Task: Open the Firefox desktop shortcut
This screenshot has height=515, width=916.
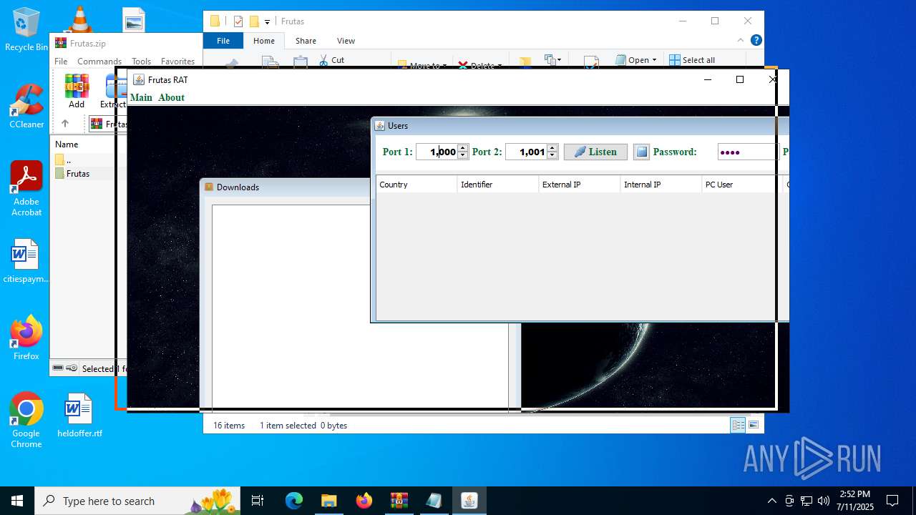Action: click(26, 336)
